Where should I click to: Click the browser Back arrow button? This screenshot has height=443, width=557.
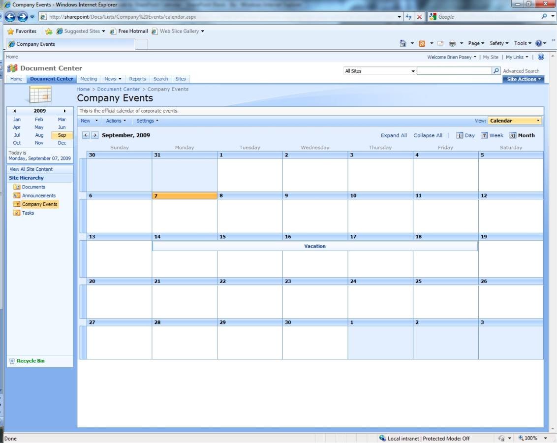coord(10,17)
